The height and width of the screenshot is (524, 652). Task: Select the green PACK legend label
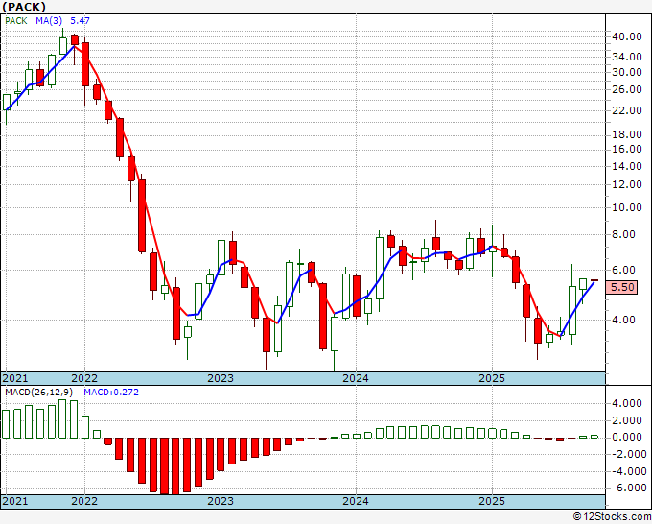pos(16,21)
